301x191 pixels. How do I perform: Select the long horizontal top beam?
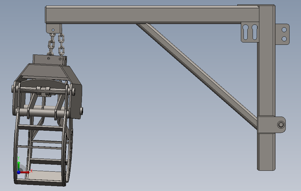[152, 15]
